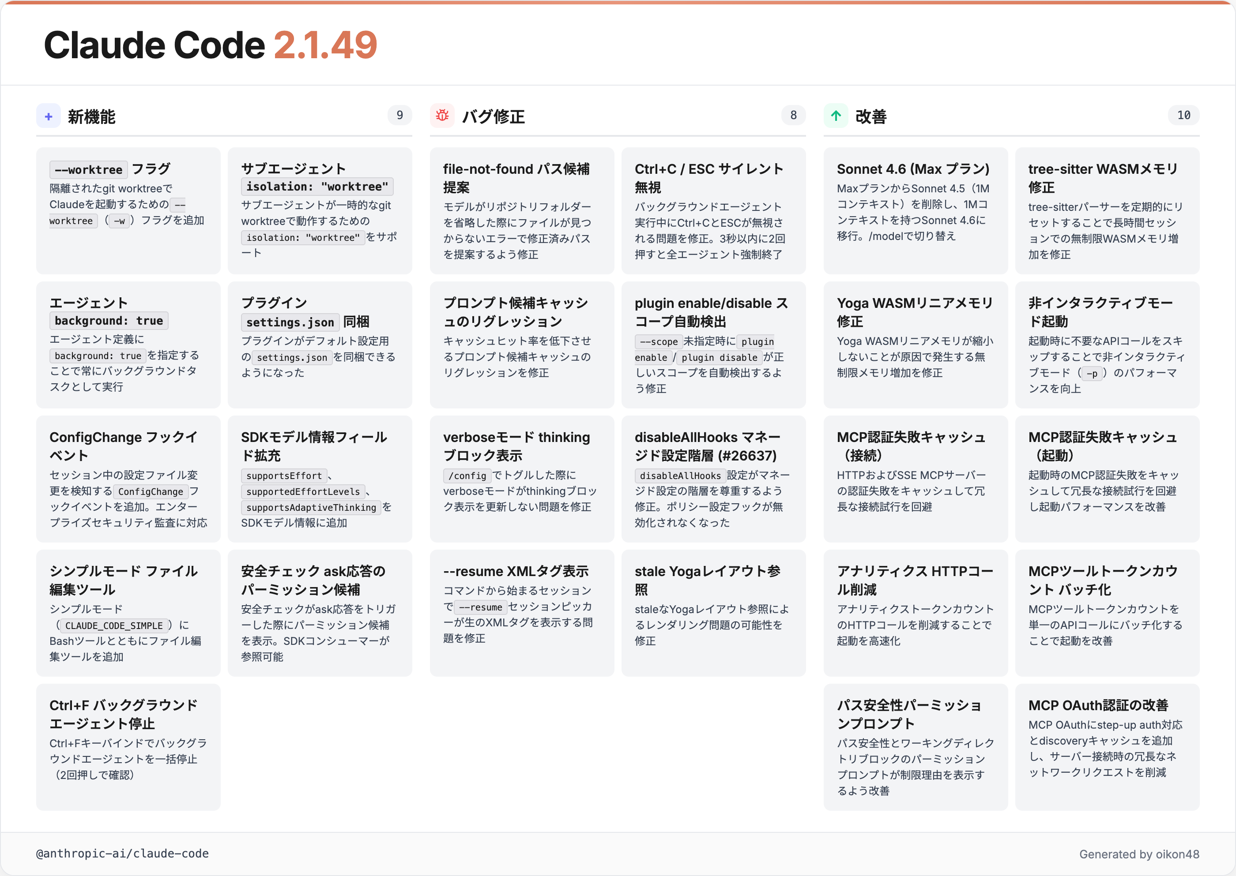Open the パス安全性パーミッションプロンプト card
Viewport: 1236px width, 876px height.
pyautogui.click(x=916, y=747)
